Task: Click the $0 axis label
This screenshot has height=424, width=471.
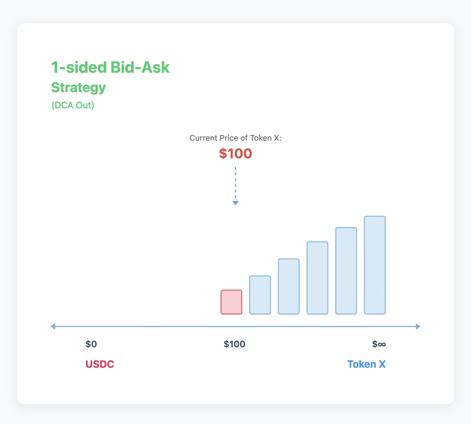Action: [91, 344]
